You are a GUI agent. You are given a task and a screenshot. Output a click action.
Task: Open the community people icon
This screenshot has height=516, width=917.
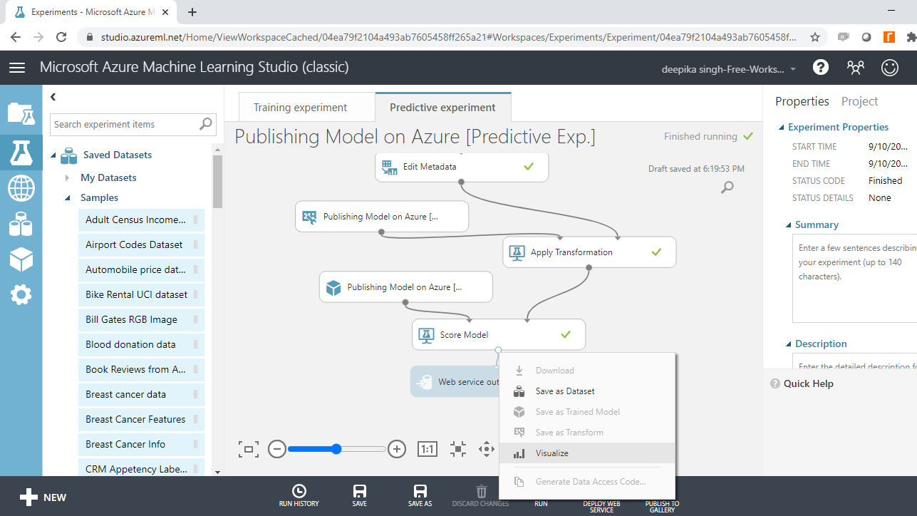click(856, 68)
